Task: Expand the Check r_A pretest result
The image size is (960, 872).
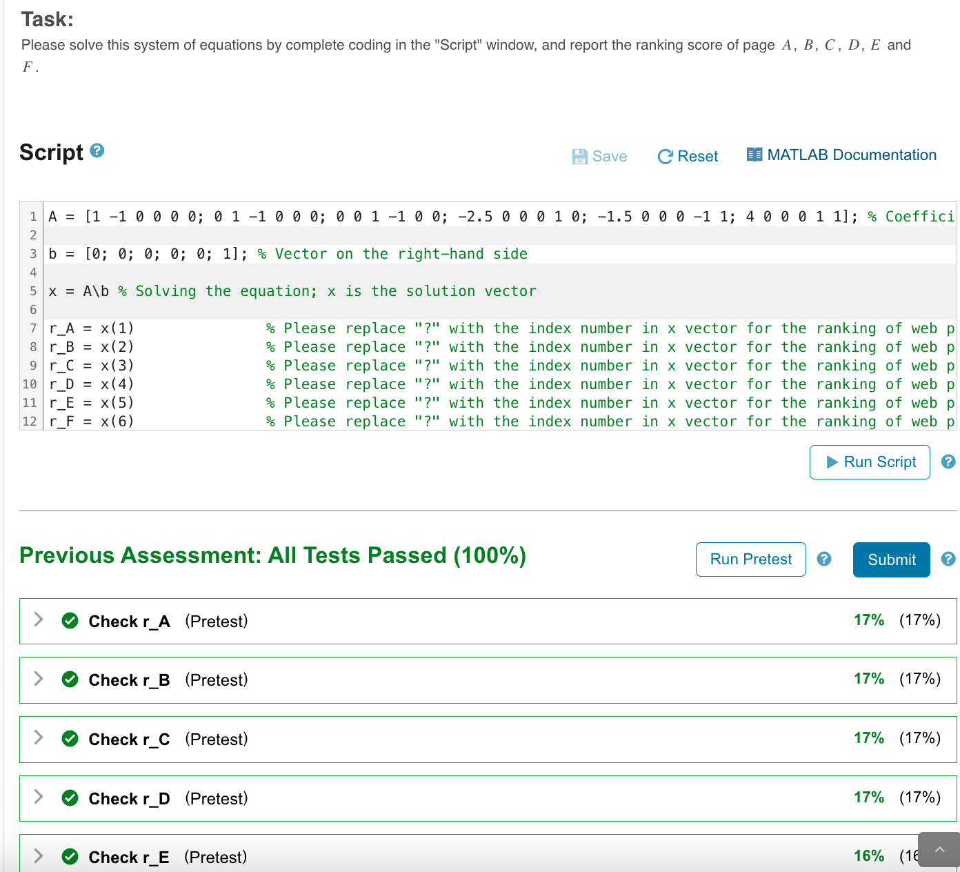Action: click(39, 620)
